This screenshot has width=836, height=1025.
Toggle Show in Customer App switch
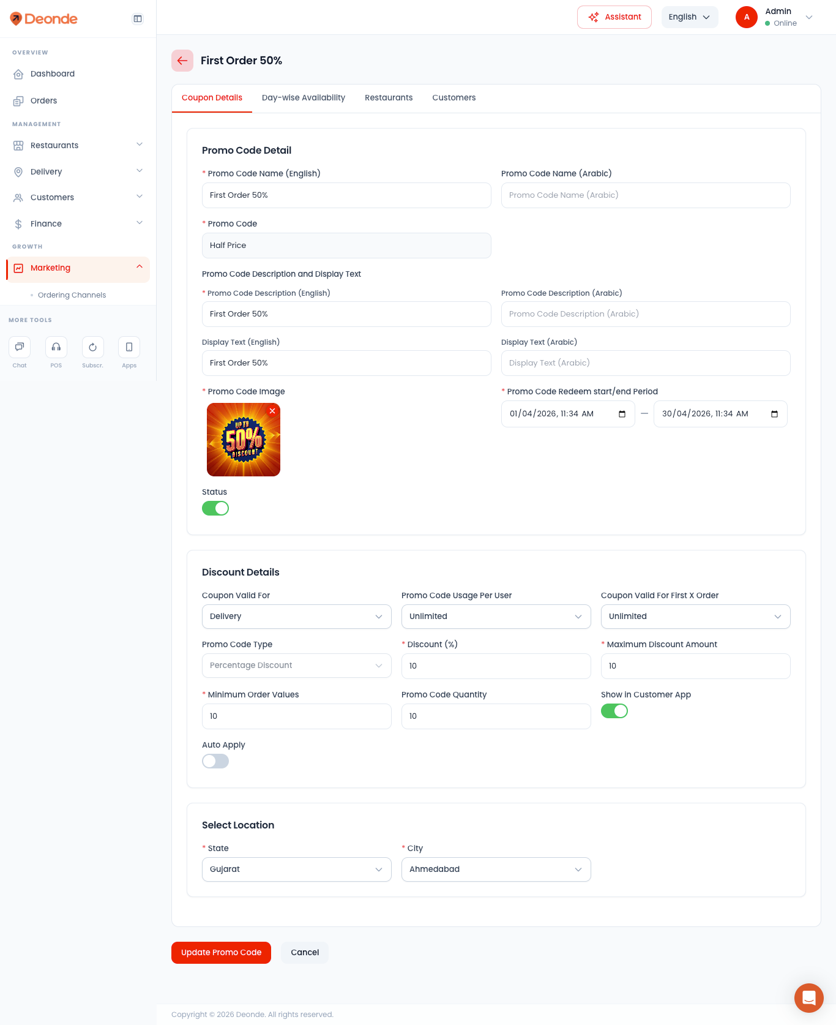[x=614, y=711]
